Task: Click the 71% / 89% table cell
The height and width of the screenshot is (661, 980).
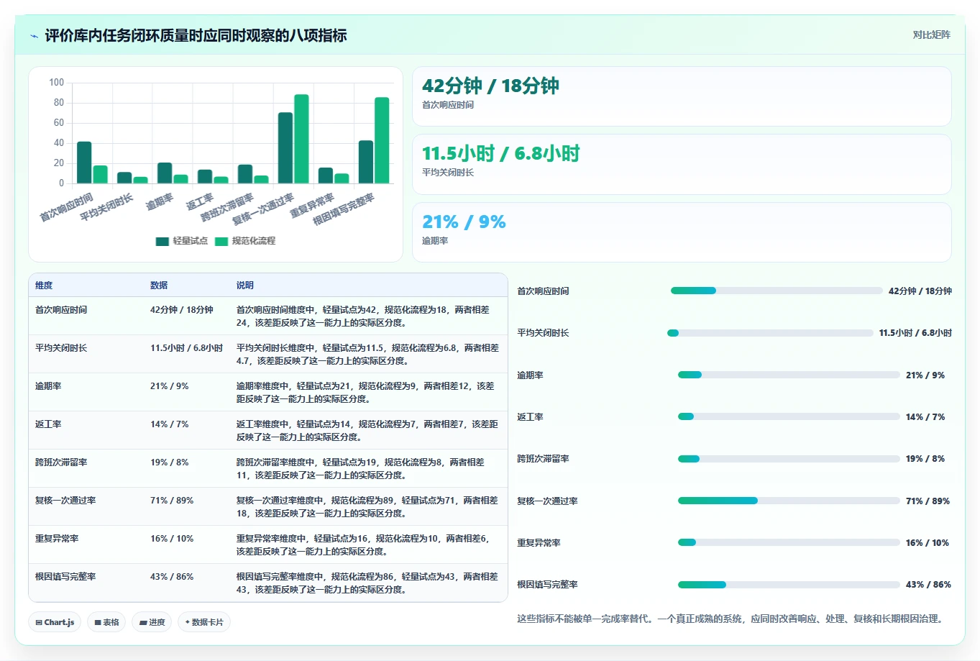Action: click(x=172, y=501)
